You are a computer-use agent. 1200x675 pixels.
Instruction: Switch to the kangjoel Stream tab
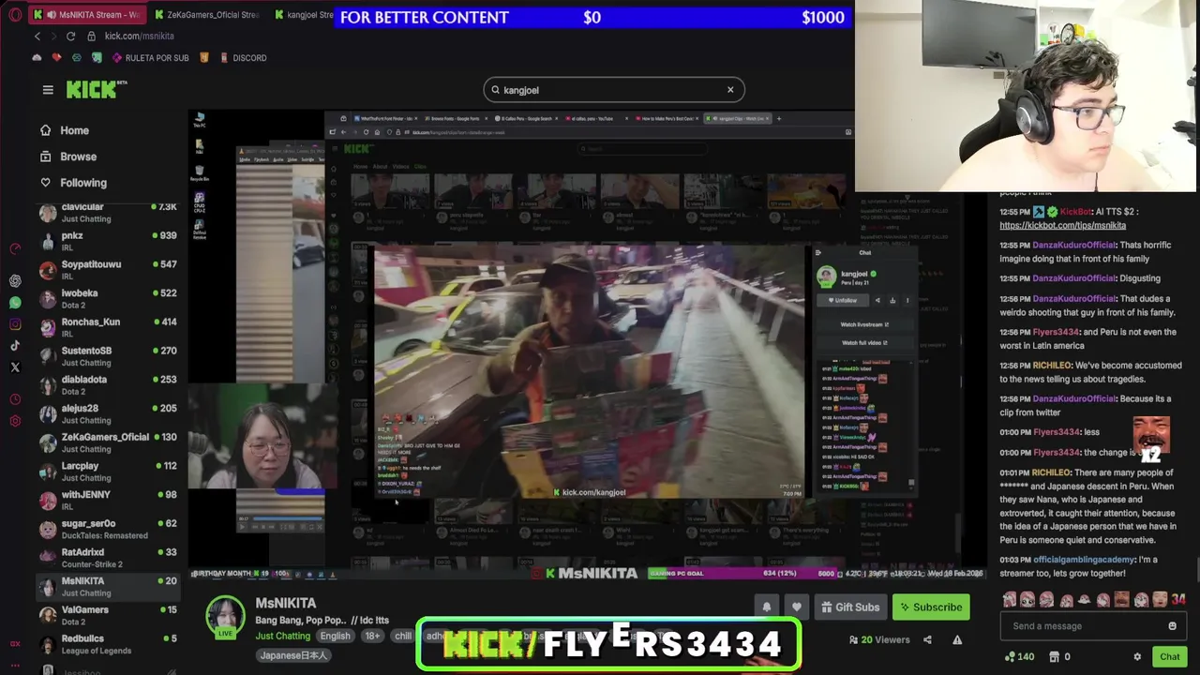[x=304, y=15]
